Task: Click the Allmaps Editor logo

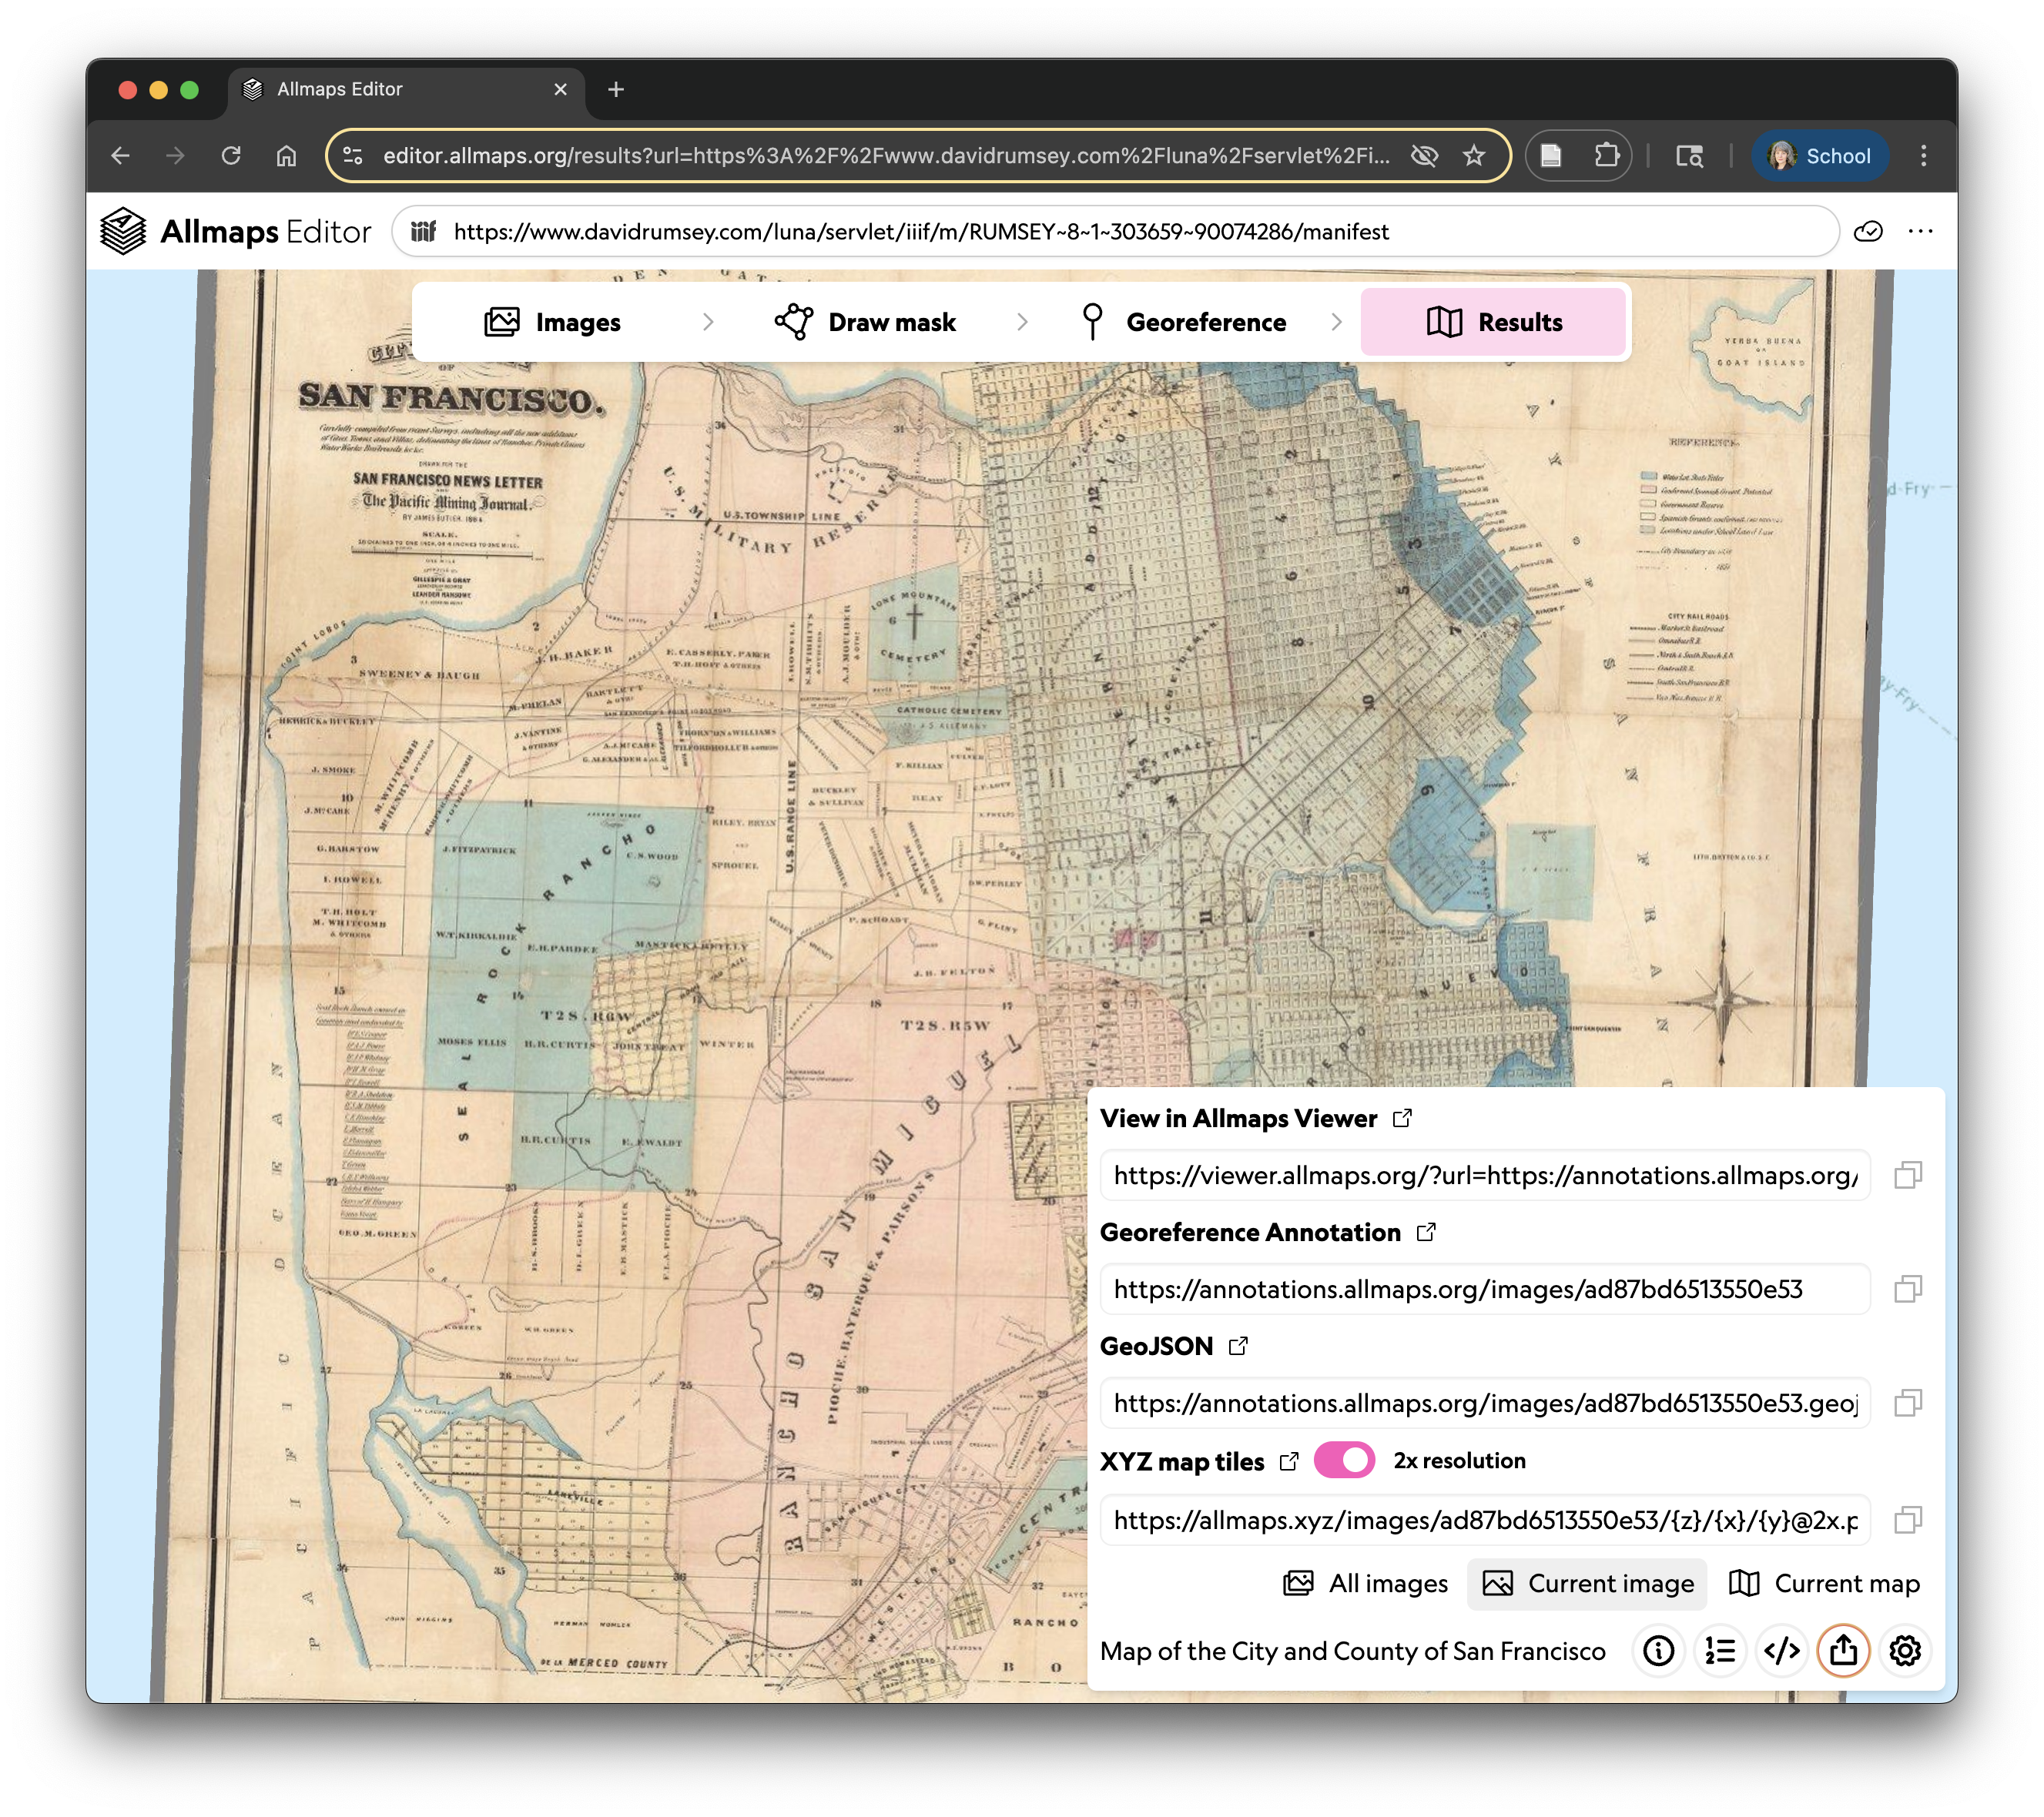Action: point(235,231)
